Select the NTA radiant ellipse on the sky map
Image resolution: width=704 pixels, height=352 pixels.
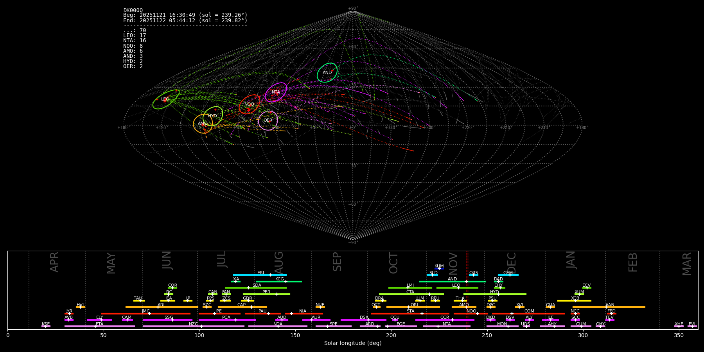[x=276, y=92]
